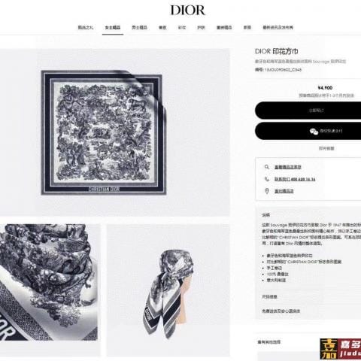Click the phone handset icon
The width and height of the screenshot is (361, 361).
coord(267,179)
